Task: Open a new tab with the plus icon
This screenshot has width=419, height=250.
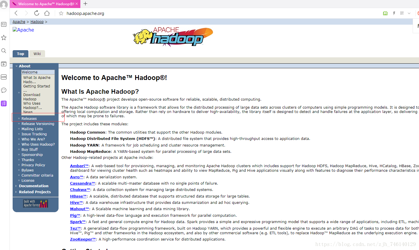Action: [85, 4]
